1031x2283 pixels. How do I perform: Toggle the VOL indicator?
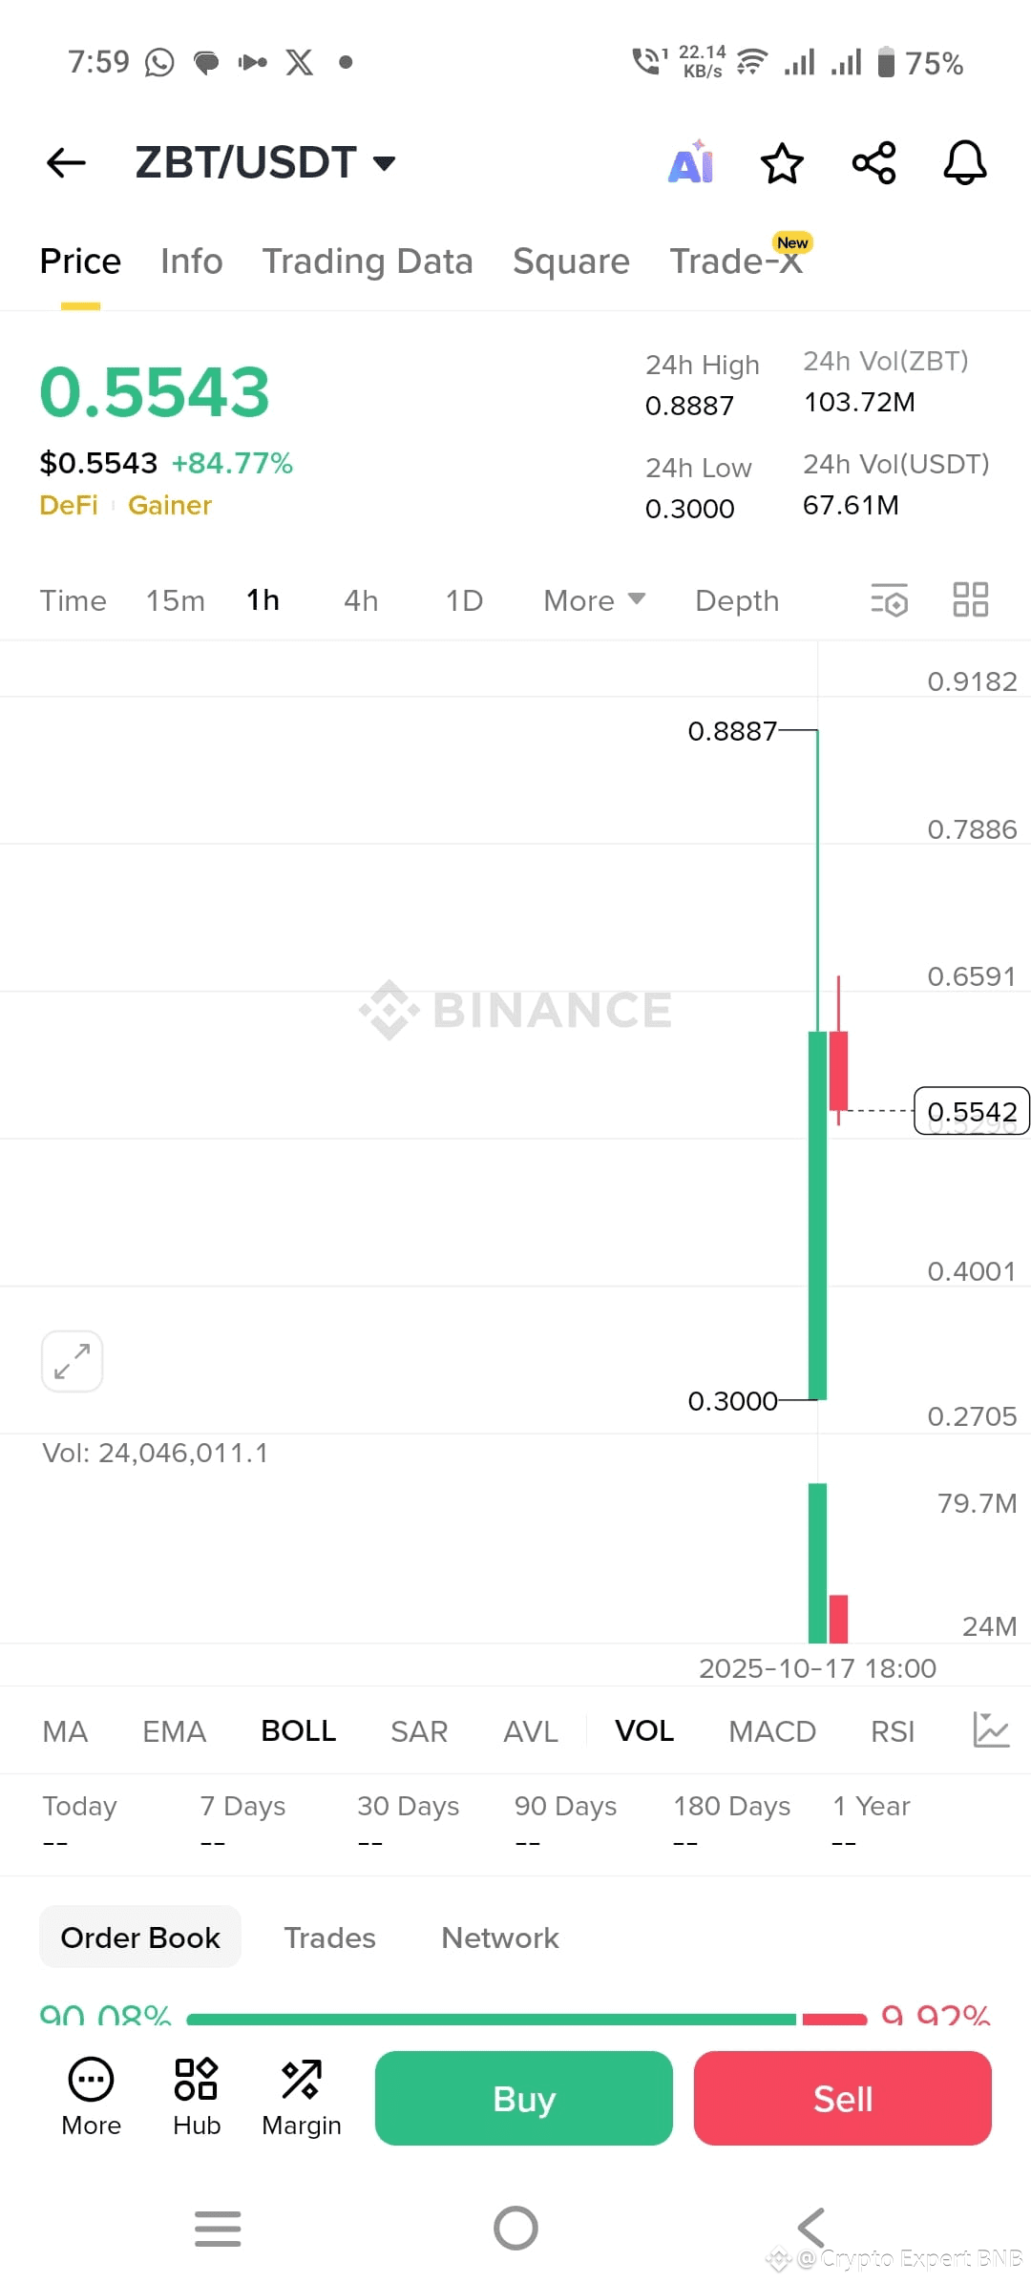(644, 1730)
